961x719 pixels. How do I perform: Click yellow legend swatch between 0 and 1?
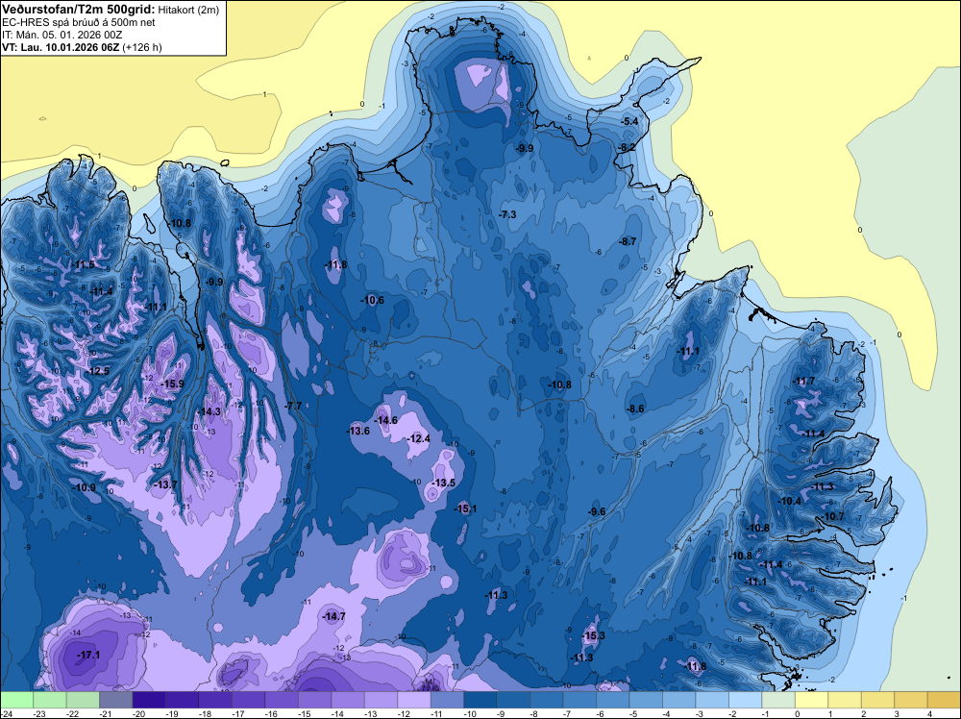coord(811,700)
